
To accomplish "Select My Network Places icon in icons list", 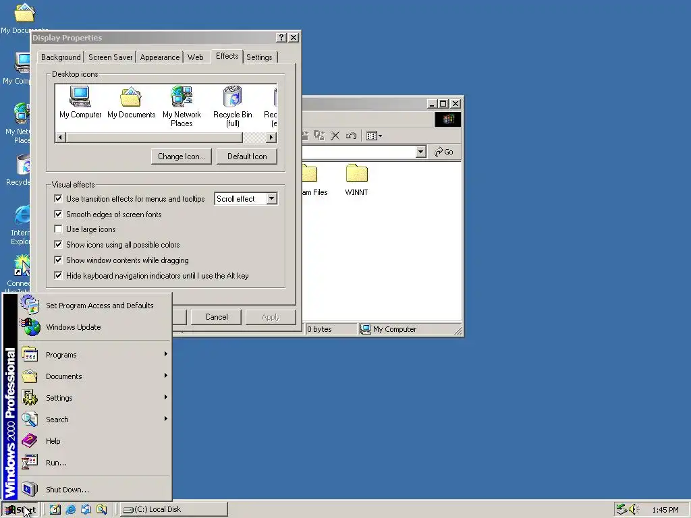I will point(182,106).
